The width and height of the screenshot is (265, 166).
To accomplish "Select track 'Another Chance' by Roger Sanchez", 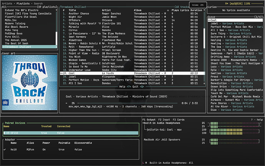I will point(132,13).
